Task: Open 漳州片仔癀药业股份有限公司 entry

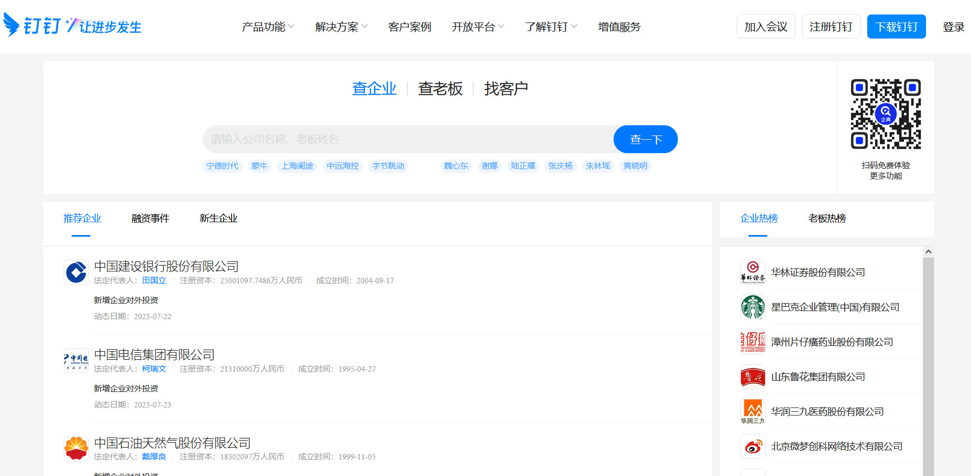Action: tap(832, 342)
